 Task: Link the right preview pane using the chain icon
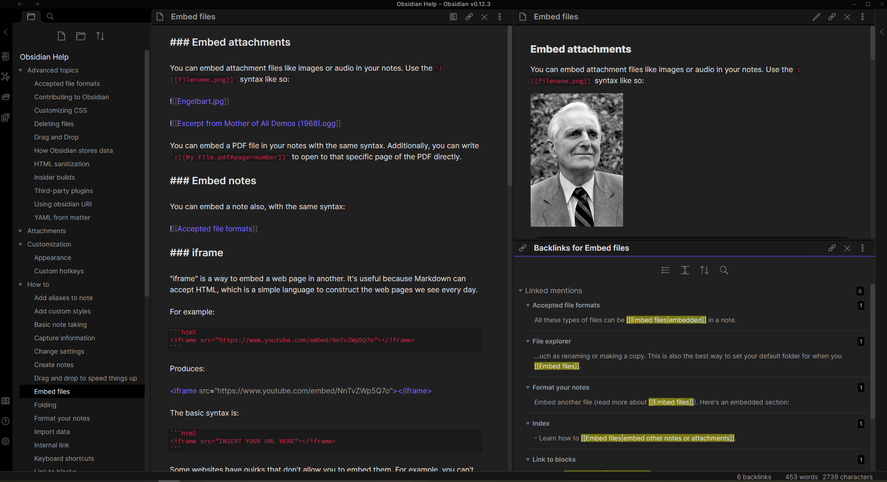[x=832, y=17]
